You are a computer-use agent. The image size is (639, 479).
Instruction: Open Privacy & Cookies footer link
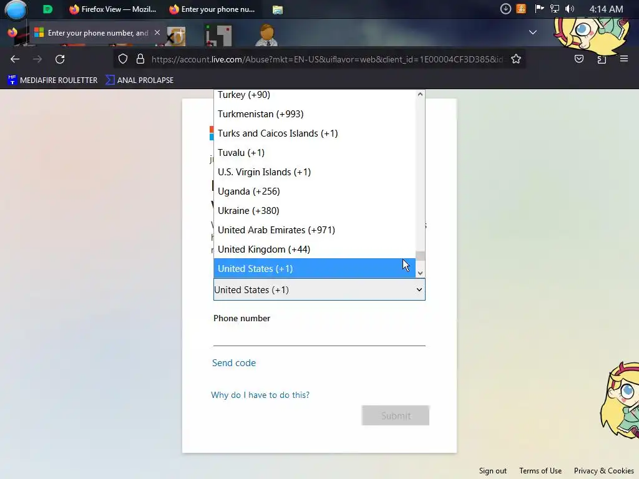pyautogui.click(x=603, y=471)
